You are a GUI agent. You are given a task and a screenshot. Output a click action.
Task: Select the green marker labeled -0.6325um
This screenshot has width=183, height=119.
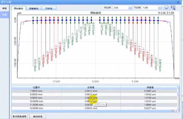click(x=91, y=20)
